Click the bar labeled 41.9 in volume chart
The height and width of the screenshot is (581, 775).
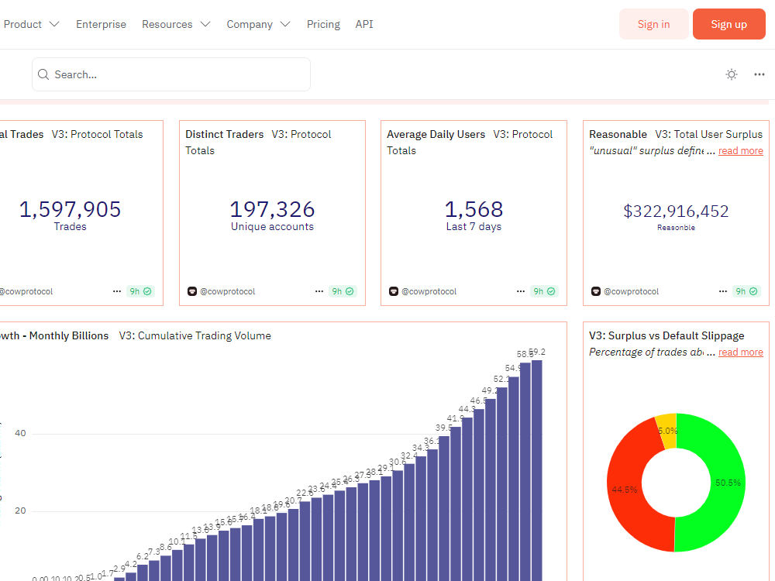click(456, 504)
